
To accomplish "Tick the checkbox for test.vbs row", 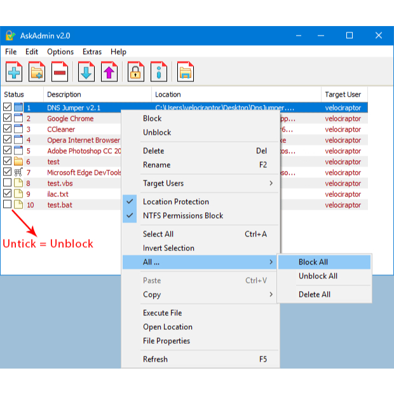I will coord(7,182).
